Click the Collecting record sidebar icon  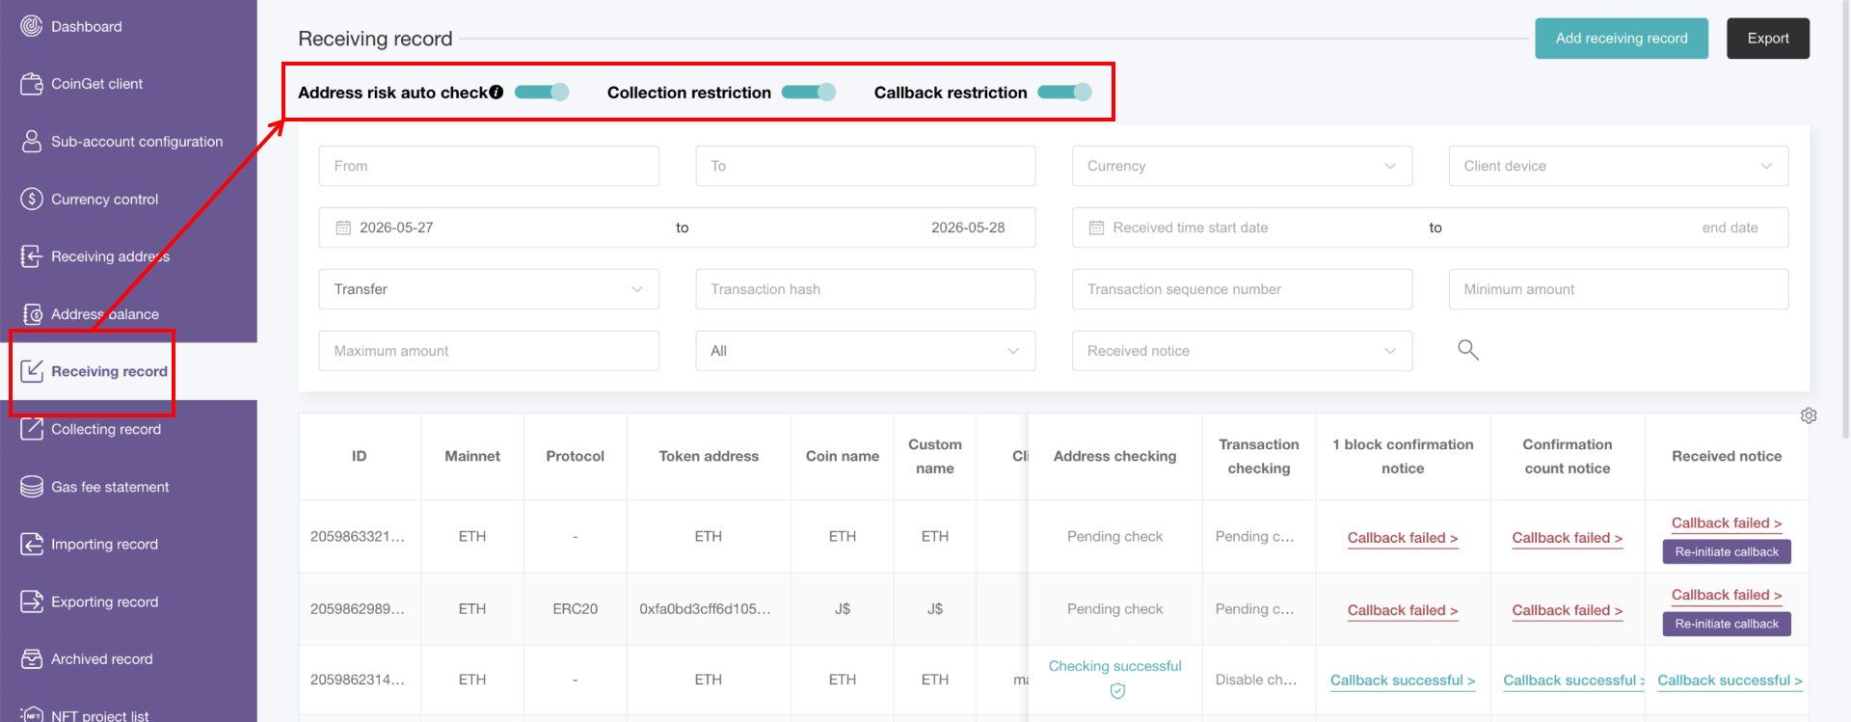pos(32,429)
